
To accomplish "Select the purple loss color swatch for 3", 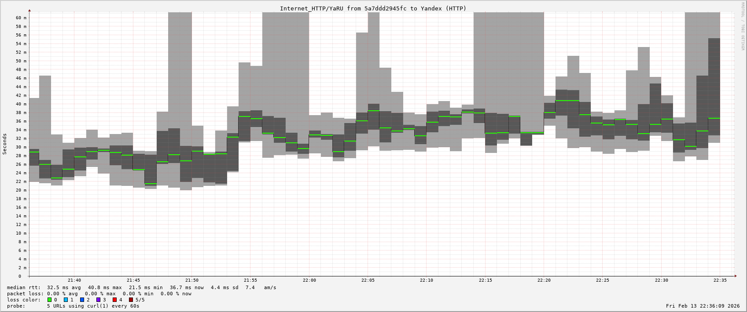I will point(98,300).
